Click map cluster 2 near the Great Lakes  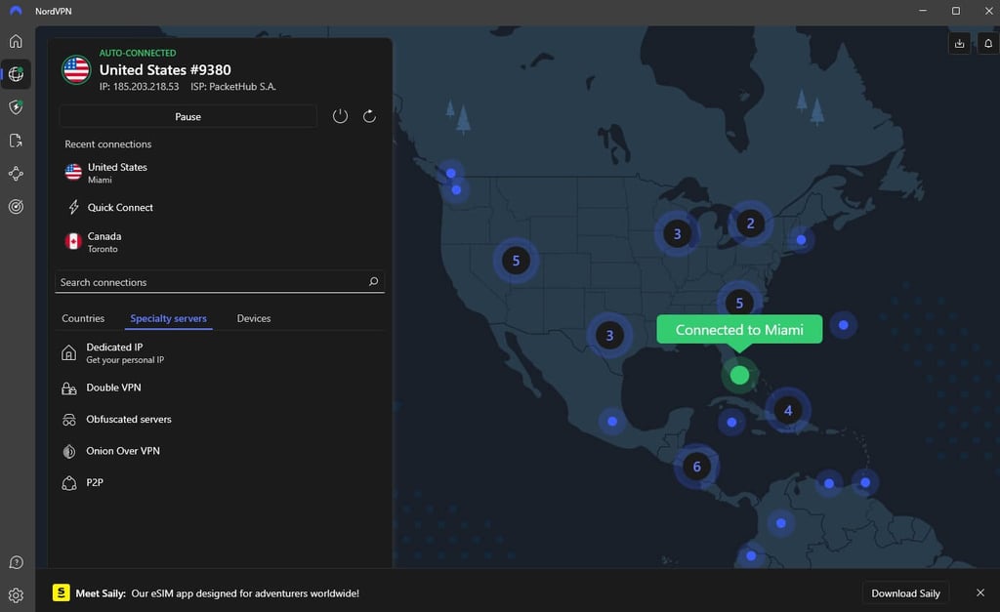coord(750,224)
